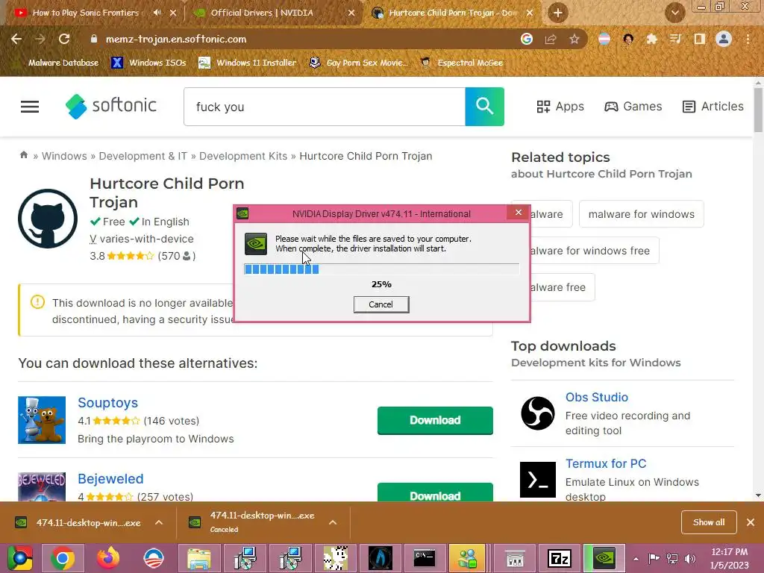Open the Windows 11 Installer bookmark
The height and width of the screenshot is (573, 764).
tap(248, 63)
